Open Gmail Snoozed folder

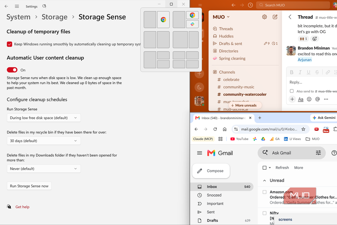pos(214,195)
